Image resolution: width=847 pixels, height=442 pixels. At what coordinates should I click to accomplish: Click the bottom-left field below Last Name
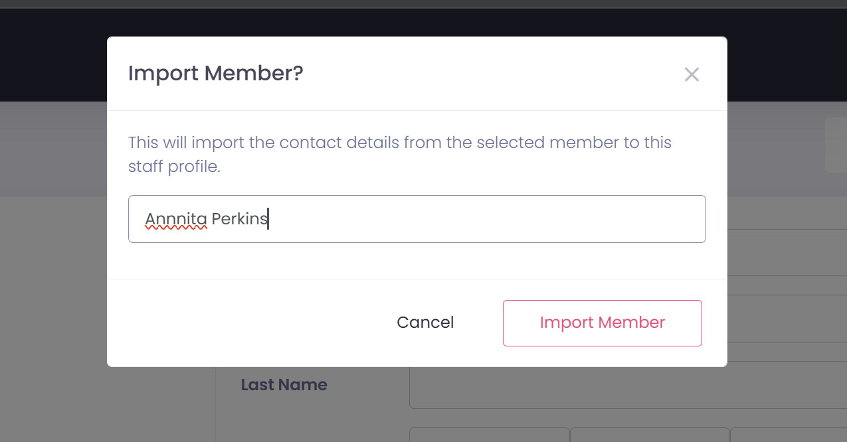click(x=489, y=435)
